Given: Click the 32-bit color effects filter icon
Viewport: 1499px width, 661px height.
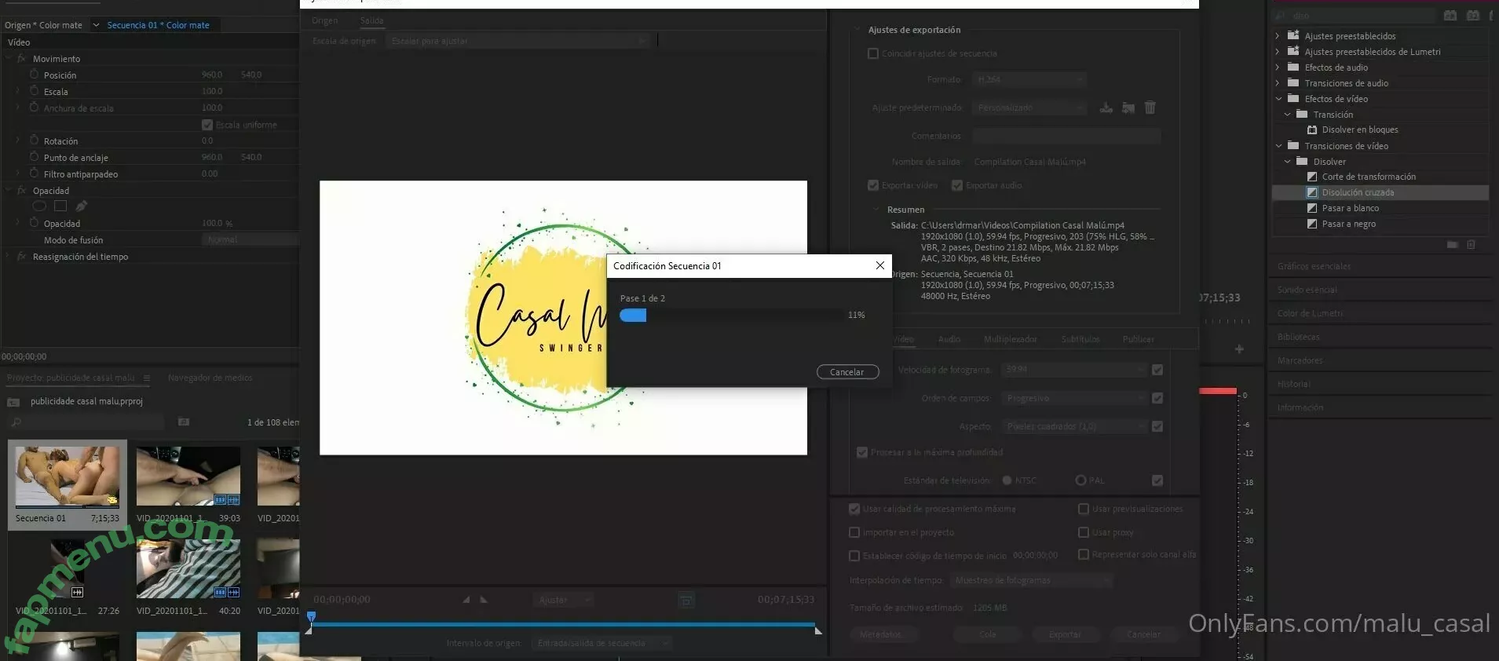Looking at the screenshot, I should point(1473,15).
